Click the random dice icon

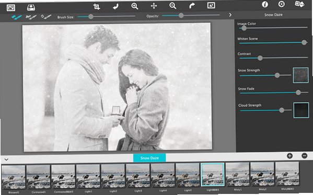click(299, 4)
